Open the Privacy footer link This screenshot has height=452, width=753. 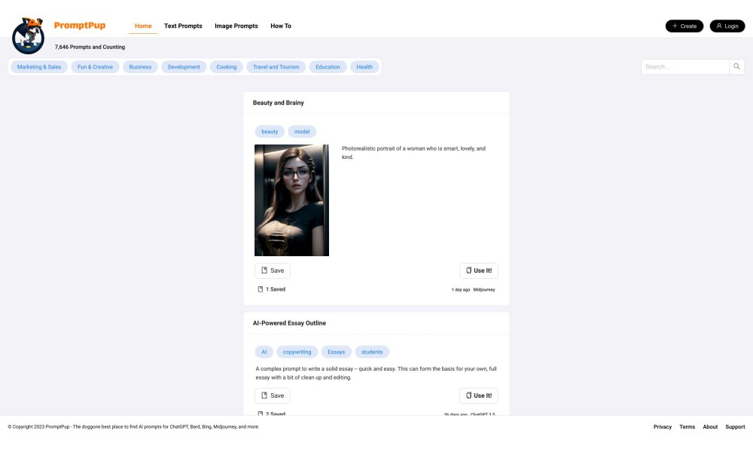click(x=663, y=427)
